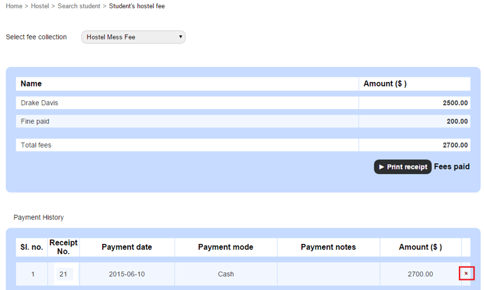
Task: Select the Cash payment mode cell
Action: [226, 274]
